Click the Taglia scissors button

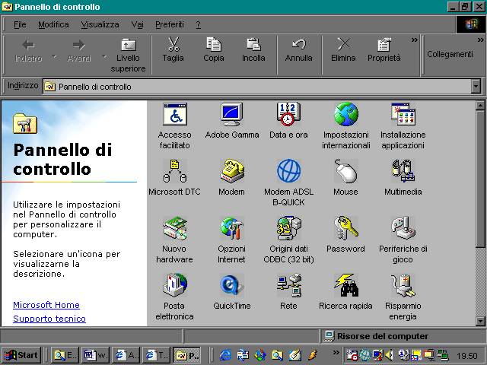173,51
